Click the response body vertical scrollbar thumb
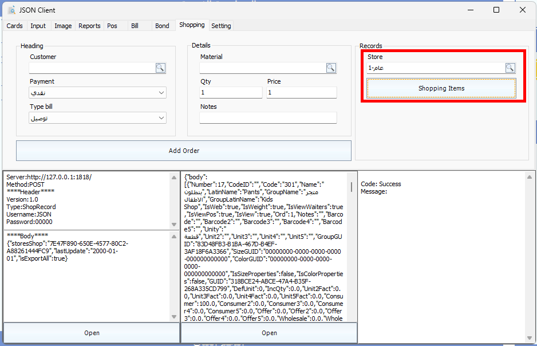Screen dimensions: 537x346 tap(352, 187)
